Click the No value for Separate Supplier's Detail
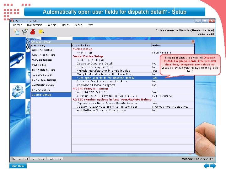The width and height of the screenshot is (226, 169). [x=154, y=64]
